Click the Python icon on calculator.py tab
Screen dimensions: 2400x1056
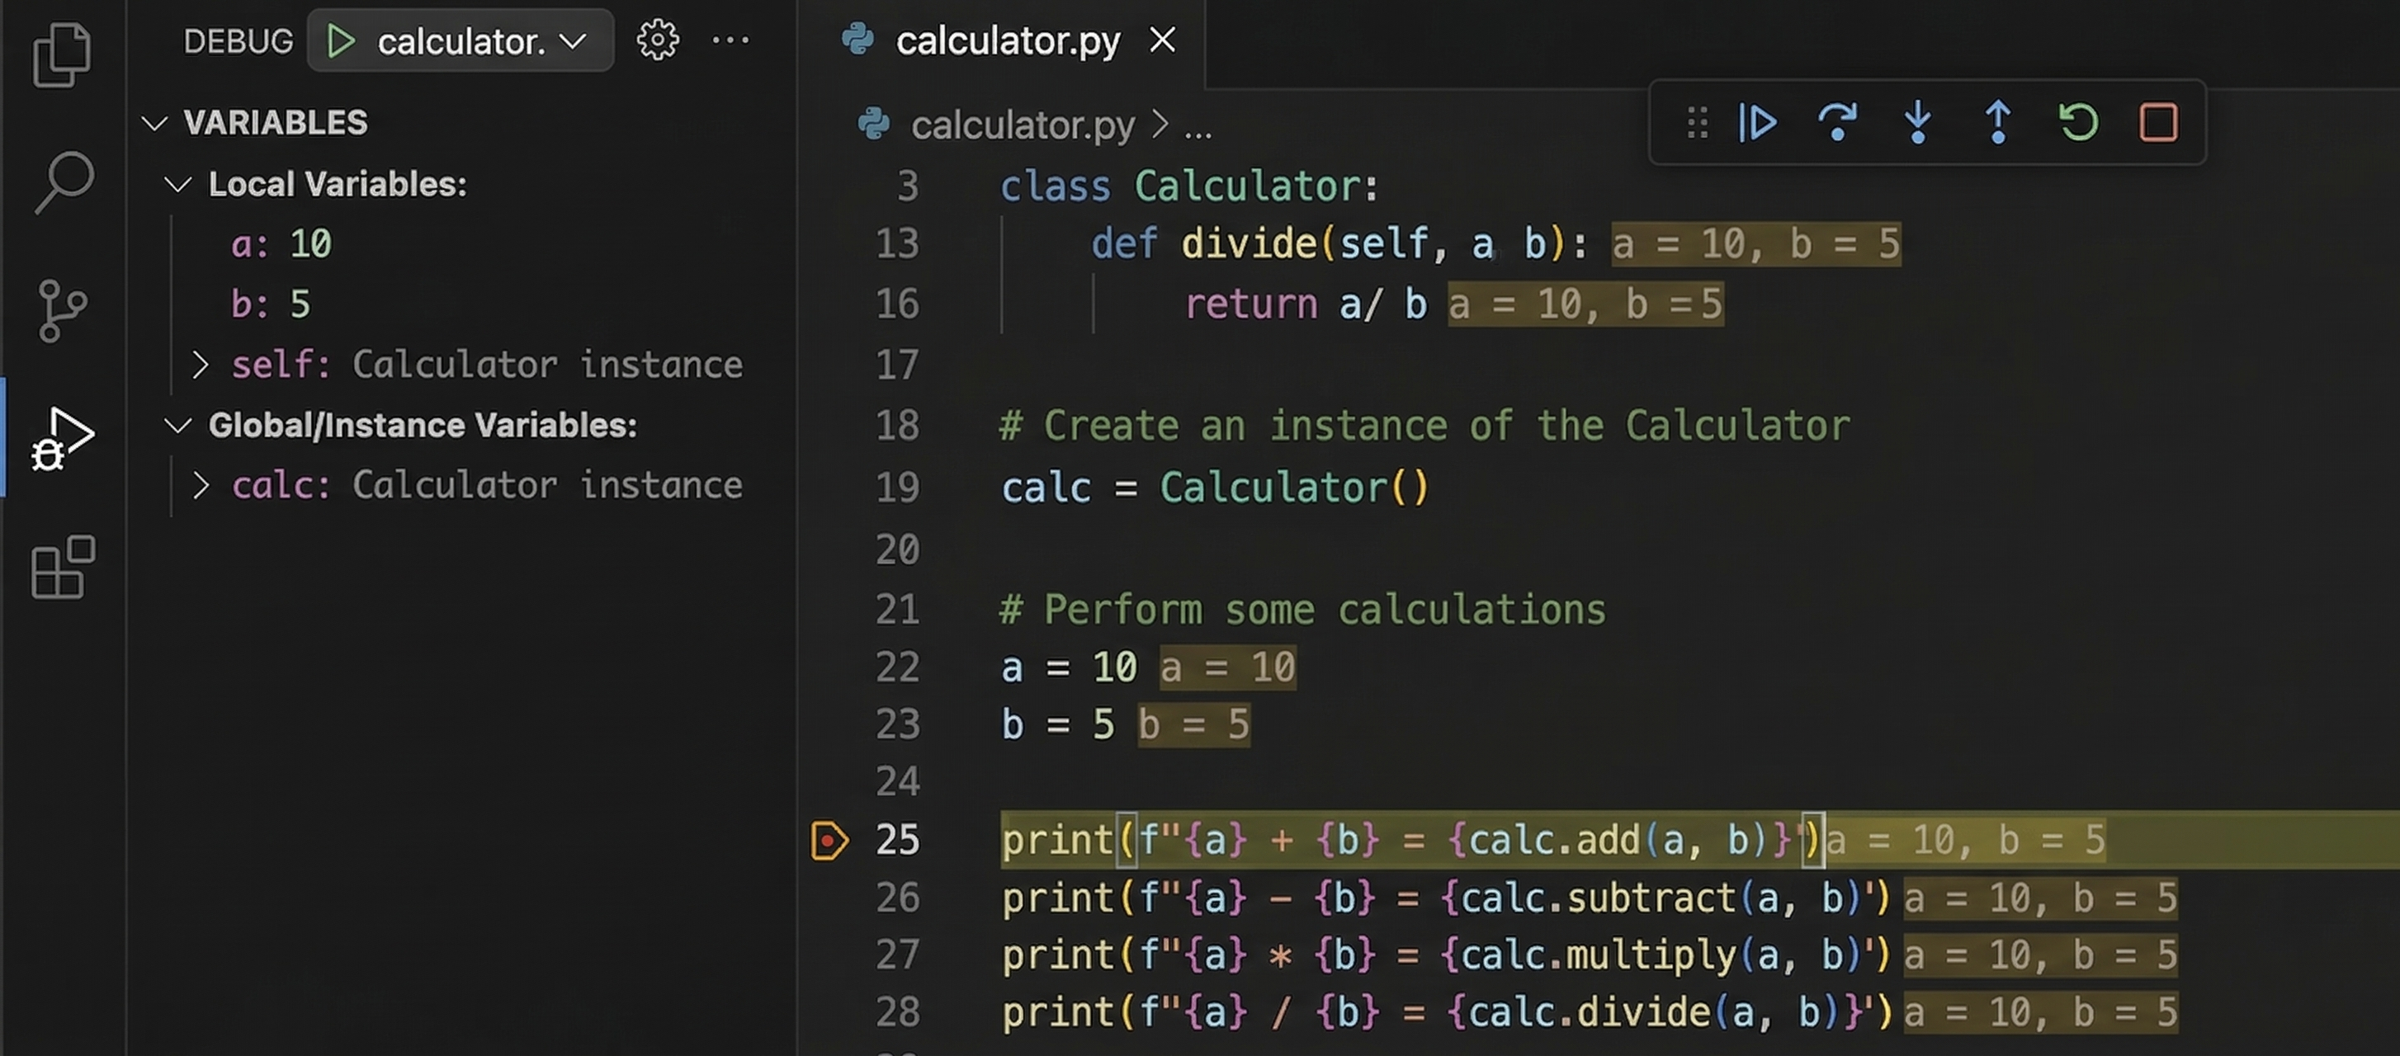(857, 39)
